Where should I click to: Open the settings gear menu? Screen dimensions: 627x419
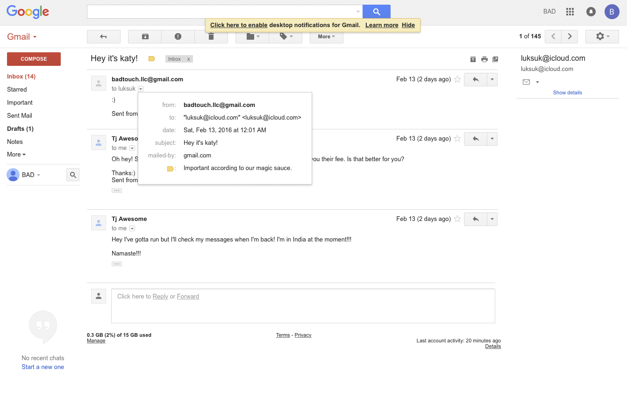point(602,36)
